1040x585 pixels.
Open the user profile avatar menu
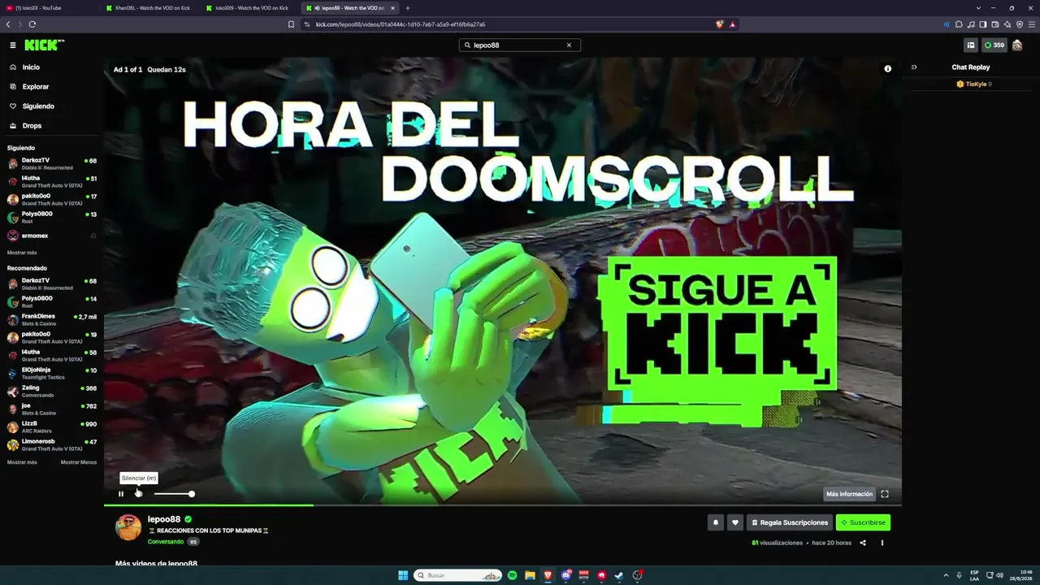1017,45
